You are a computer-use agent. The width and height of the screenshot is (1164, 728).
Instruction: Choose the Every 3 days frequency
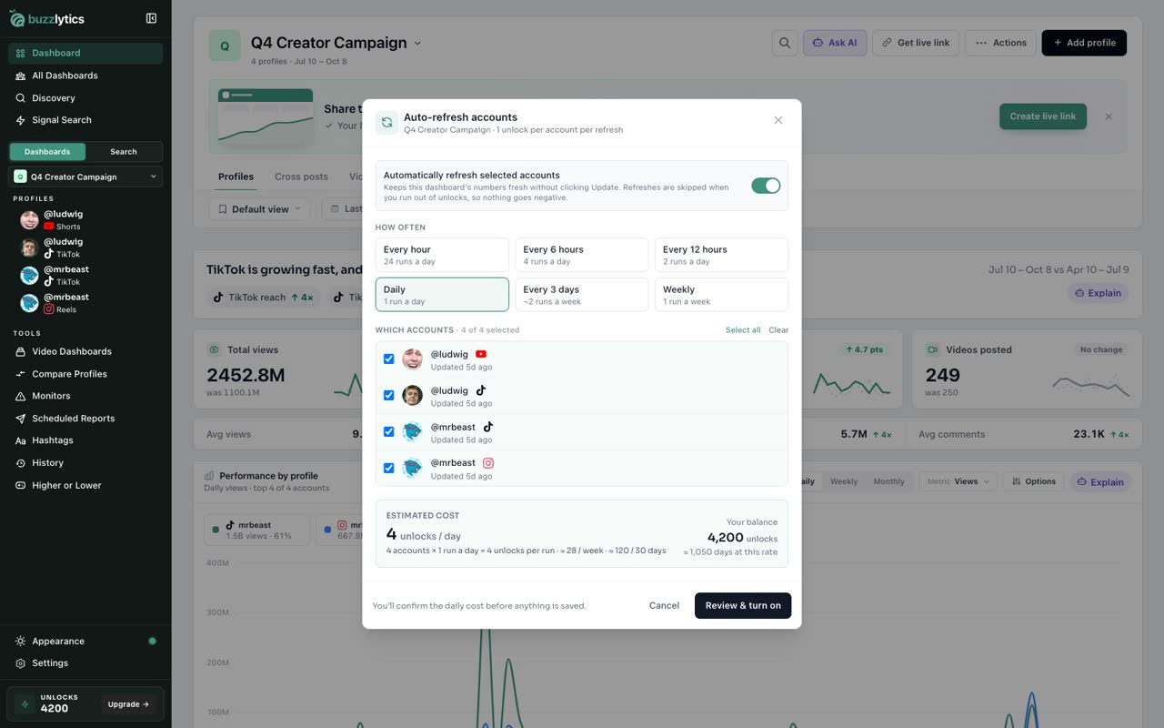(x=582, y=295)
